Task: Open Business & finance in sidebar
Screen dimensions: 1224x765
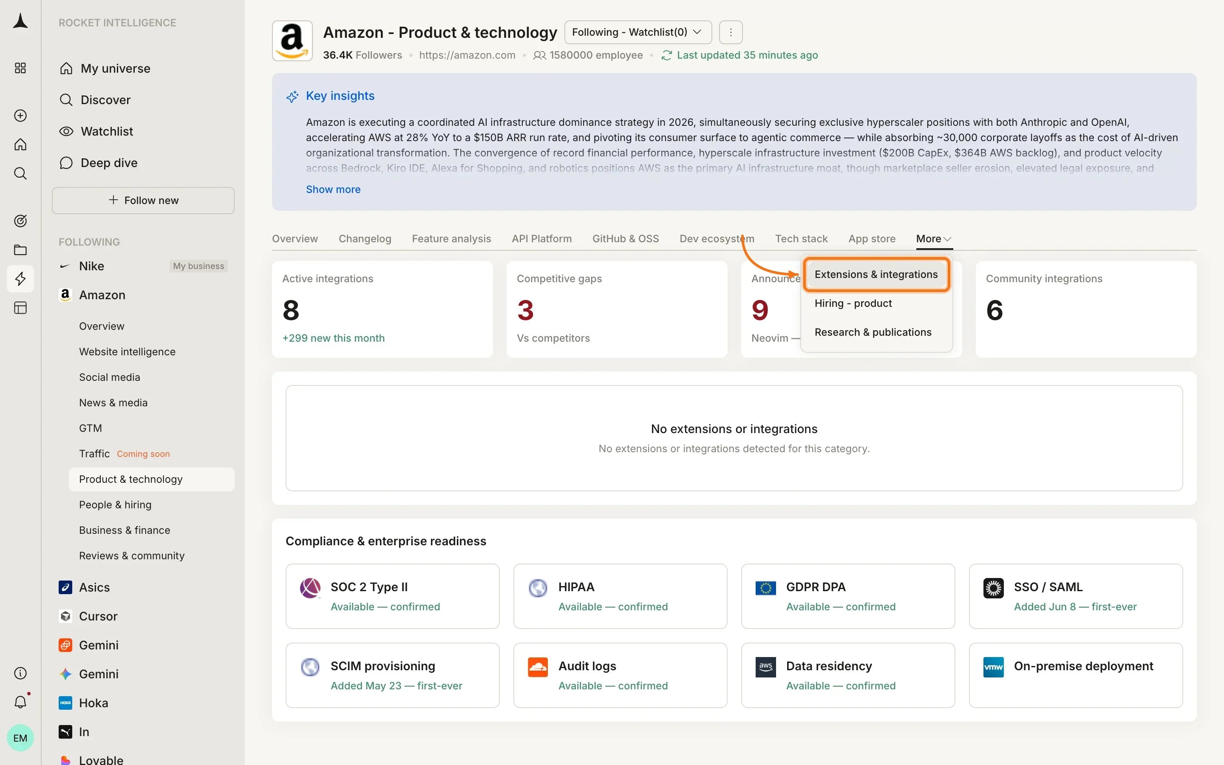Action: (x=152, y=530)
